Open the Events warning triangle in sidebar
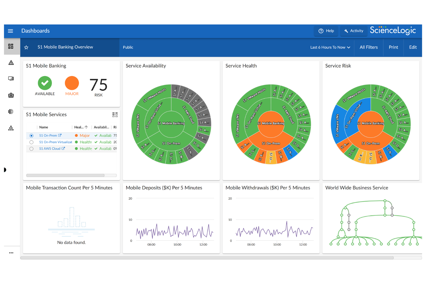 click(x=11, y=62)
